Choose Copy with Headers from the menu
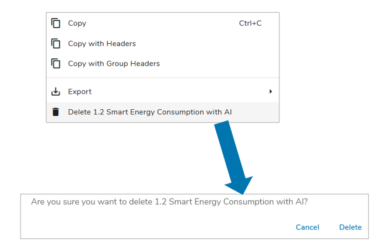378x250 pixels. [101, 44]
